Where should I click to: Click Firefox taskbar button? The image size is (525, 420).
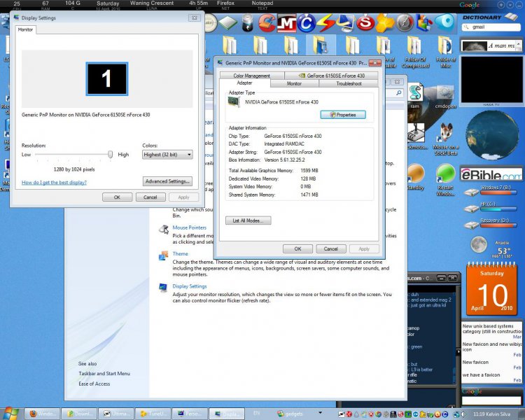[x=42, y=414]
